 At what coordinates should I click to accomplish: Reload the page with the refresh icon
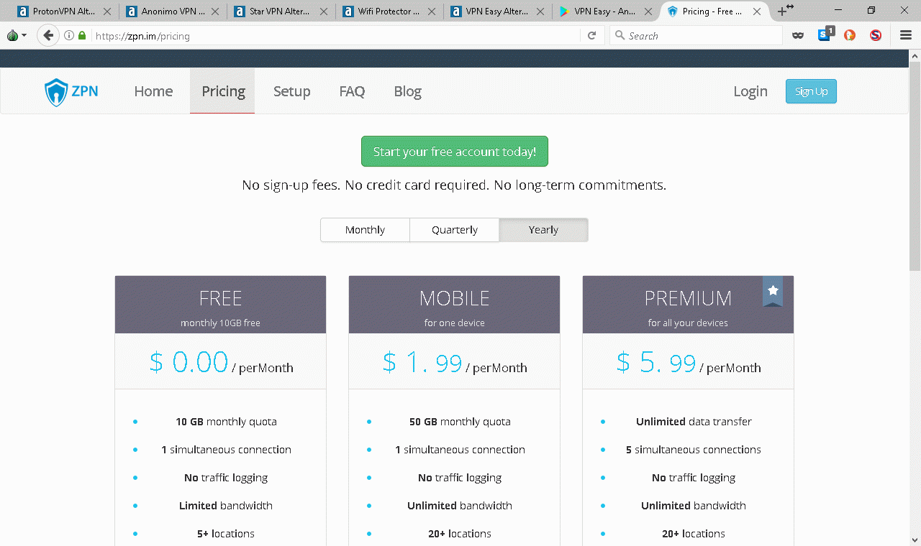(x=592, y=35)
